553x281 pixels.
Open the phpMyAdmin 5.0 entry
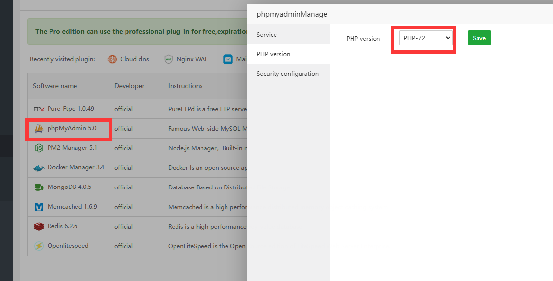pyautogui.click(x=72, y=128)
